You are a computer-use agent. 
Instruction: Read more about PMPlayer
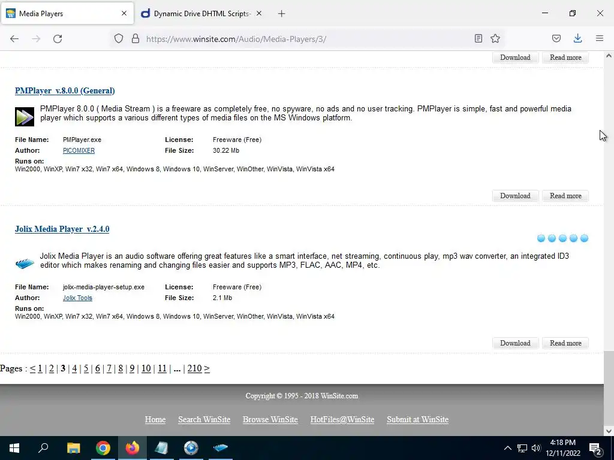coord(565,196)
